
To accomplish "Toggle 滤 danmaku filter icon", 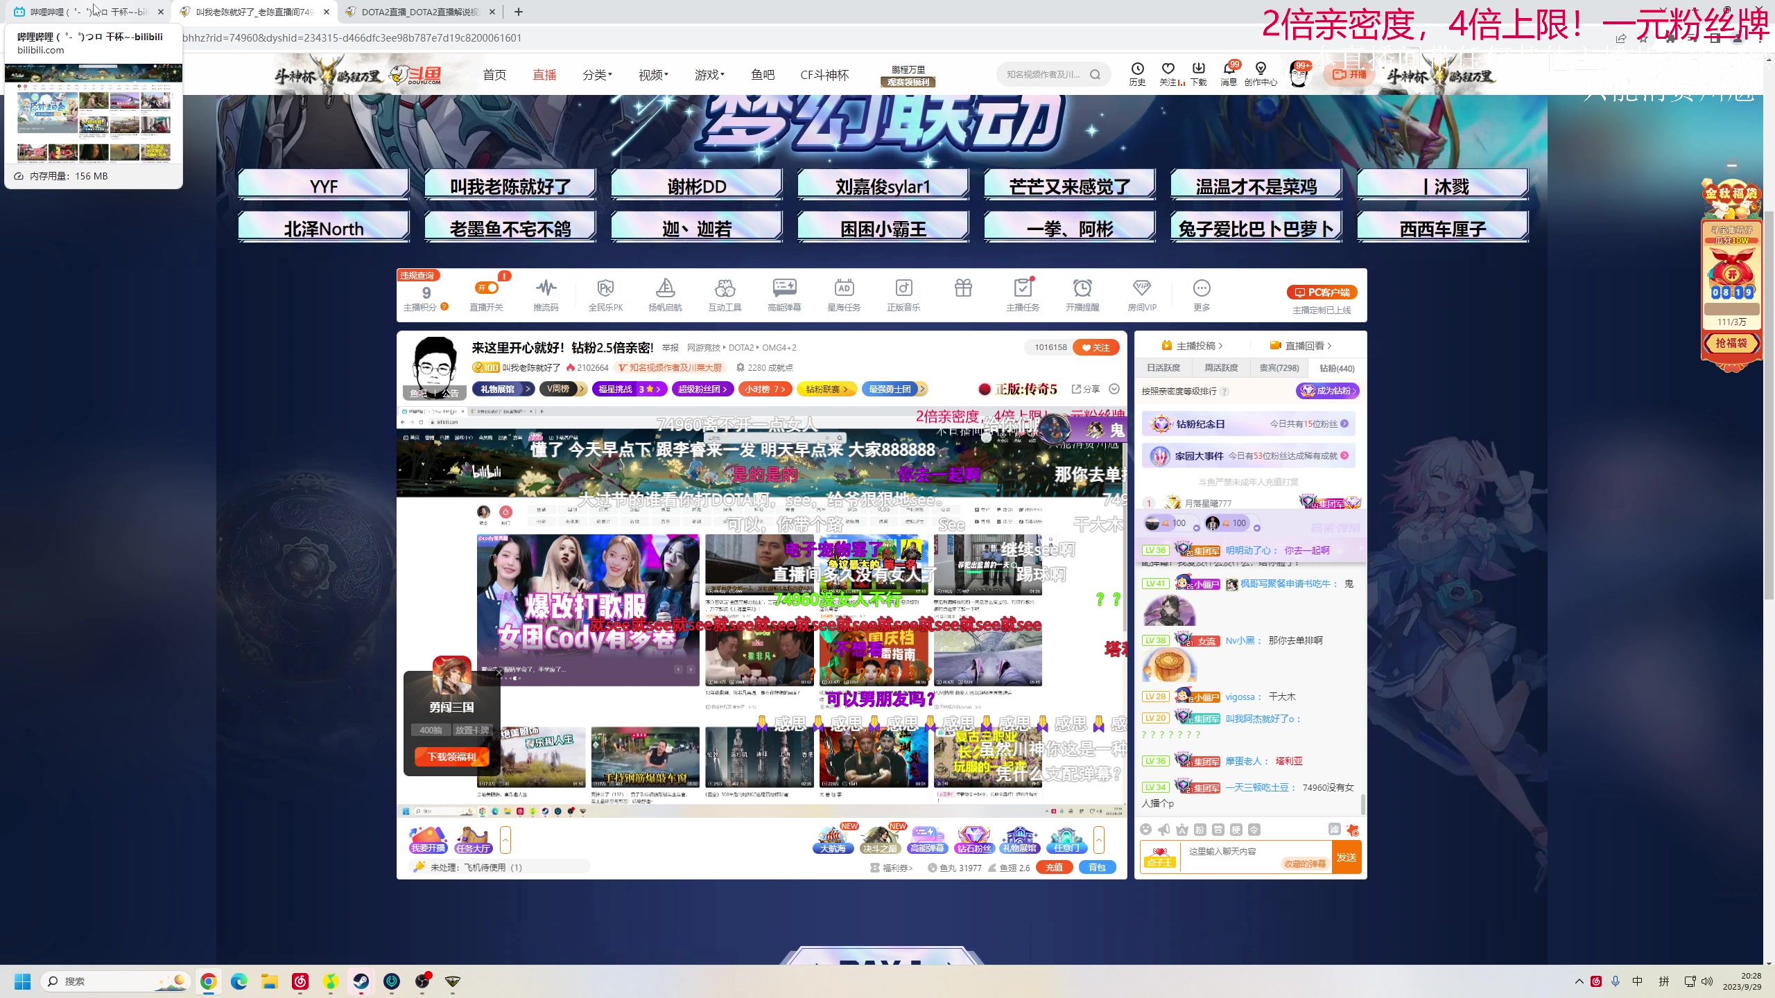I will tap(1335, 830).
